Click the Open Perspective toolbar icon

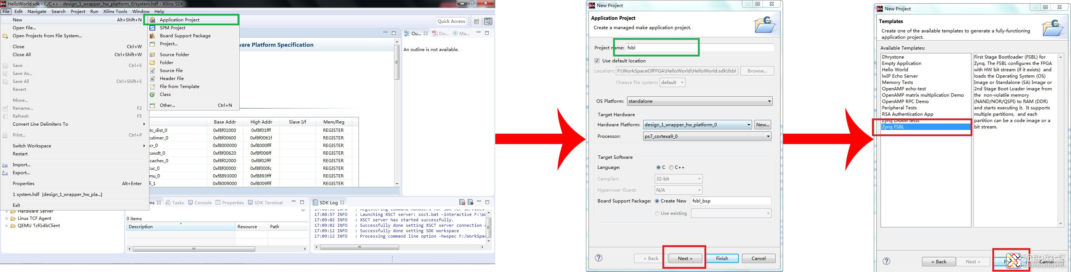click(x=477, y=22)
